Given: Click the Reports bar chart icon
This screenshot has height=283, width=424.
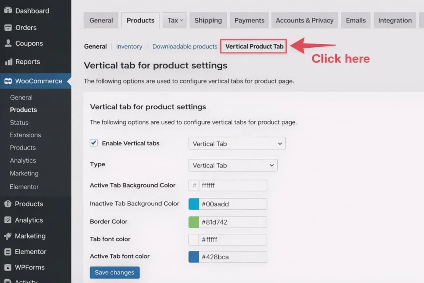Looking at the screenshot, I should point(9,62).
